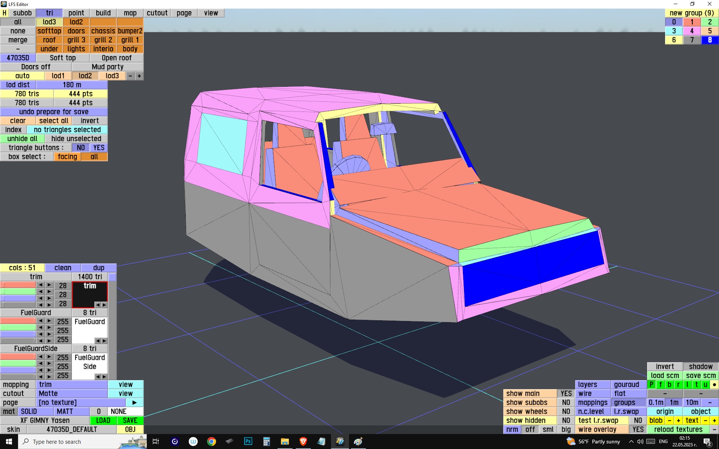719x449 pixels.
Task: Click reload textures button
Action: coord(678,429)
